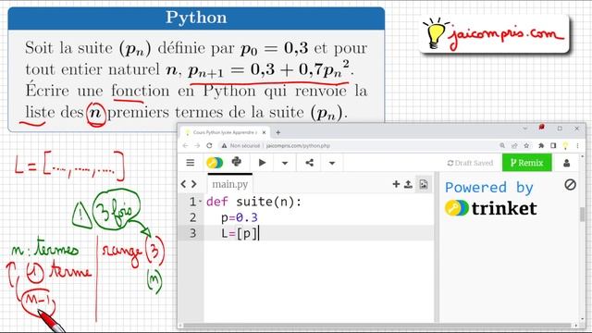Open the trinket hamburger menu
Screen dimensions: 592x333
point(191,163)
